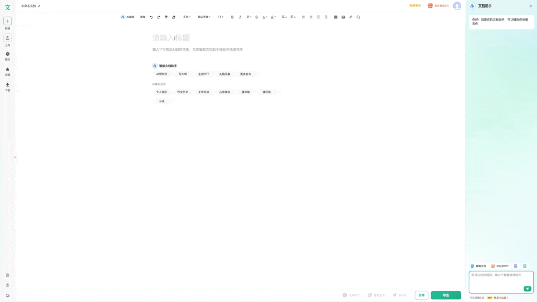
Task: Click the undo arrow in toolbar
Action: point(151,17)
